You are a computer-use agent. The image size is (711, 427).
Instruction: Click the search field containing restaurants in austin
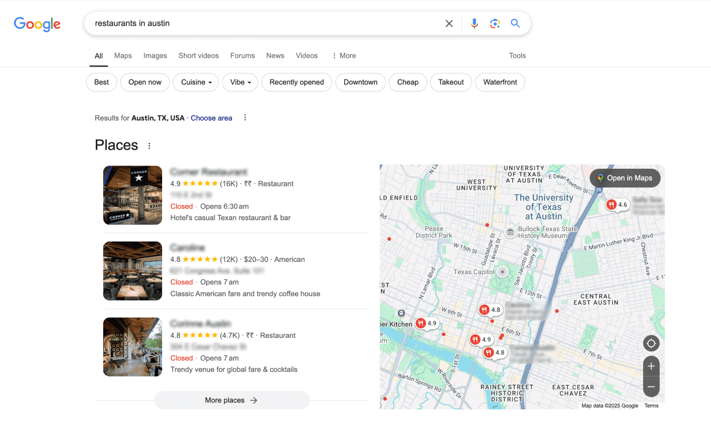coord(265,24)
